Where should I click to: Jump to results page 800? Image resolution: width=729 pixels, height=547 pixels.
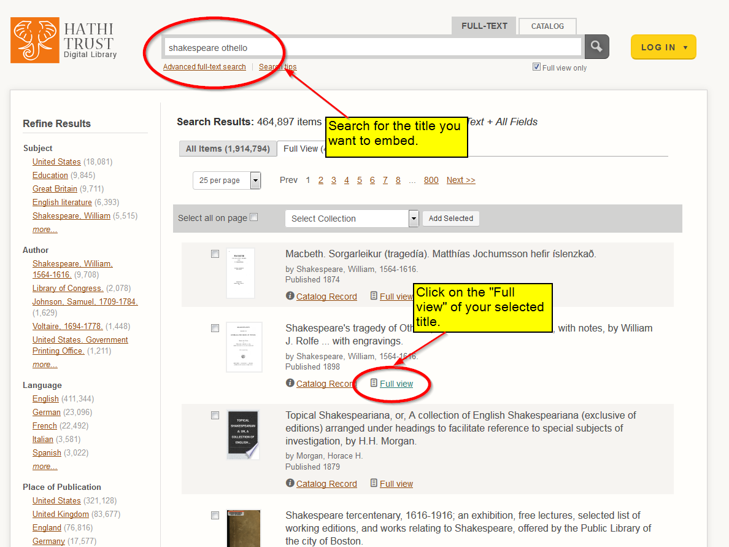431,180
